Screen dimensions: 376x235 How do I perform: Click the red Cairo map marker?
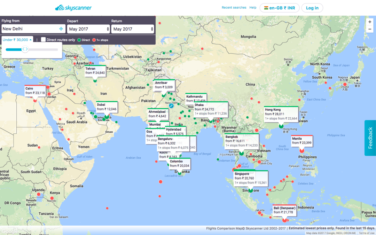coord(35,100)
